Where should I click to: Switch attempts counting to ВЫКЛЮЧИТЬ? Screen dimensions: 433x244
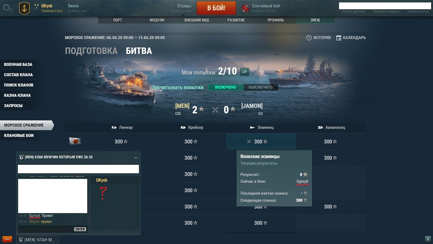(261, 87)
